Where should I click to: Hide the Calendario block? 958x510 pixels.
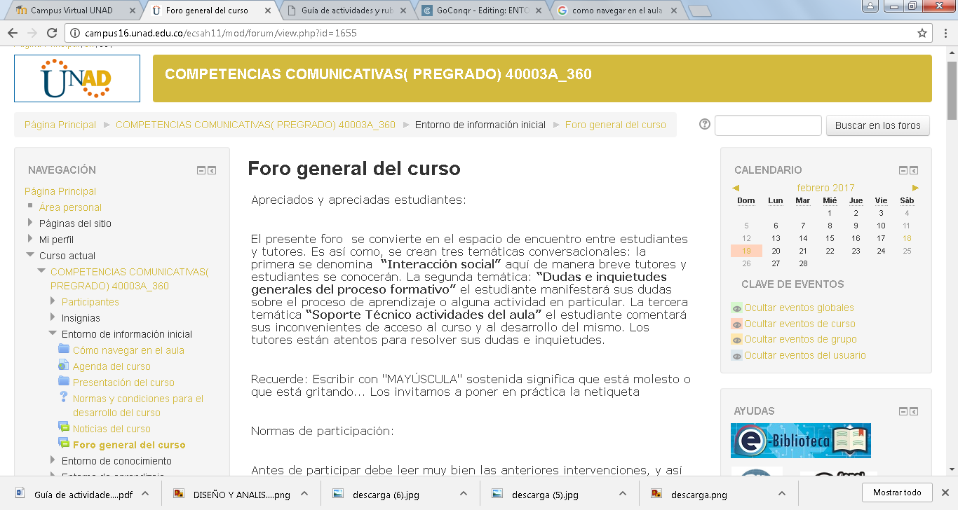point(903,170)
